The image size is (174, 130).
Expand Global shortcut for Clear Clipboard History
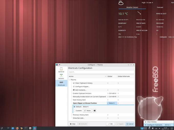pyautogui.click(x=108, y=83)
